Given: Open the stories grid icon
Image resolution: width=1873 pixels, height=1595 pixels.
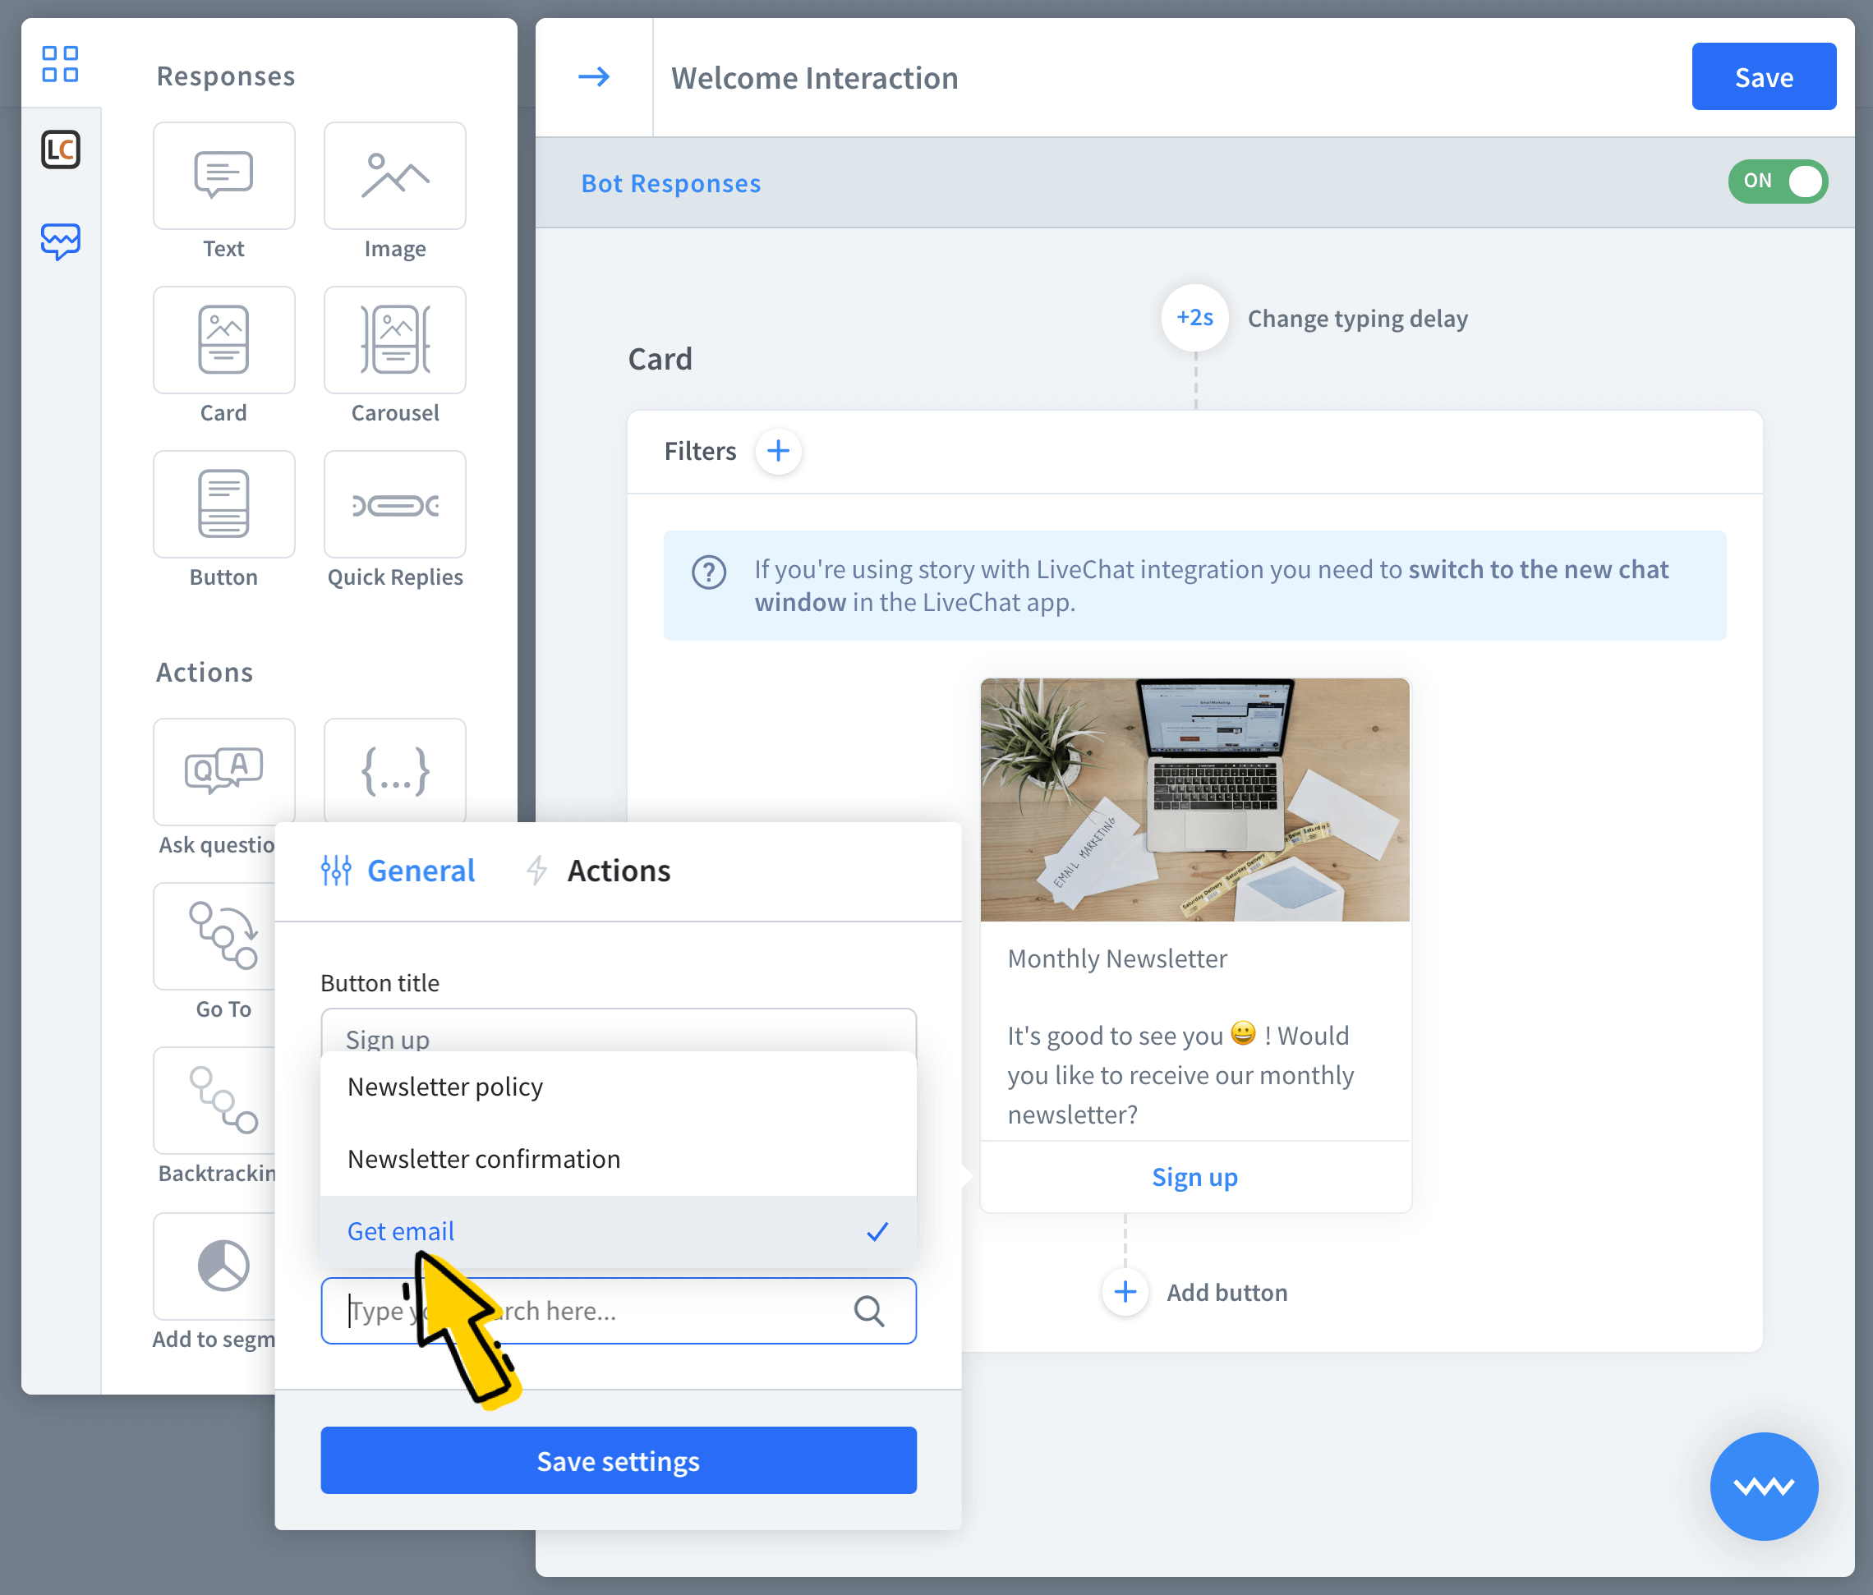Looking at the screenshot, I should click(x=61, y=64).
